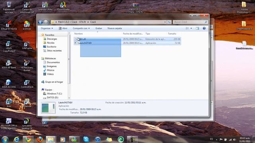Select the LaunchGTAIV application file
The image size is (255, 143).
(127, 43)
